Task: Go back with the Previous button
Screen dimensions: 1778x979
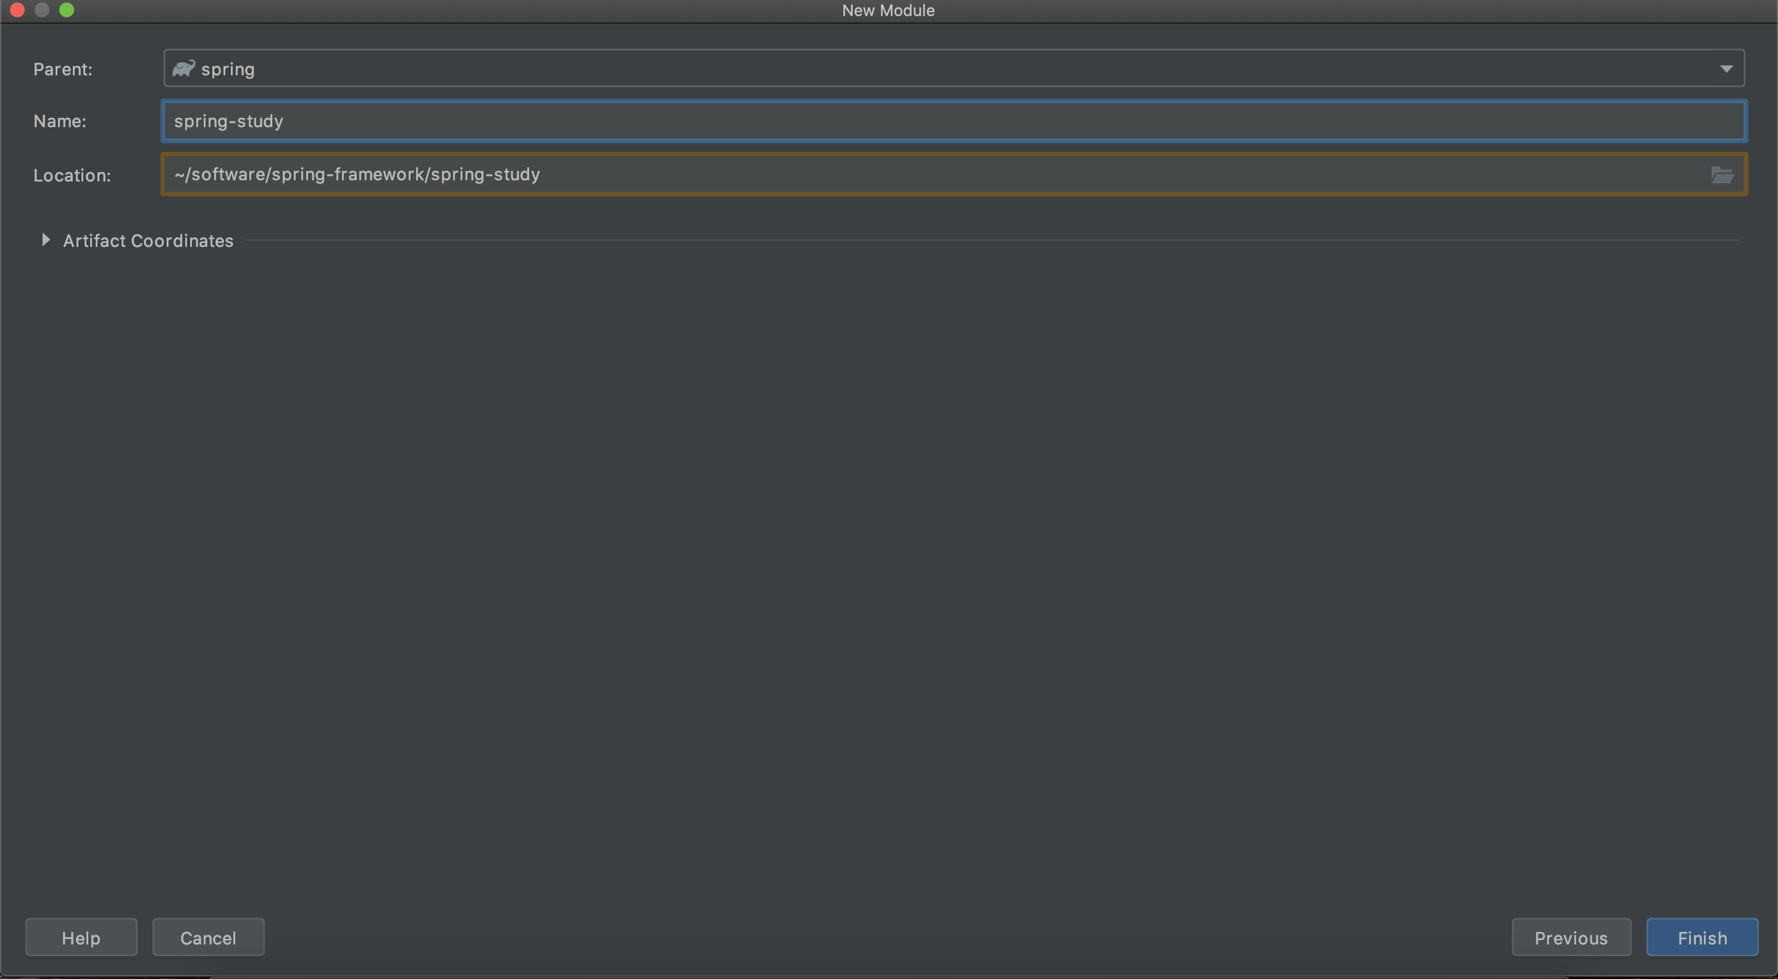Action: coord(1571,937)
